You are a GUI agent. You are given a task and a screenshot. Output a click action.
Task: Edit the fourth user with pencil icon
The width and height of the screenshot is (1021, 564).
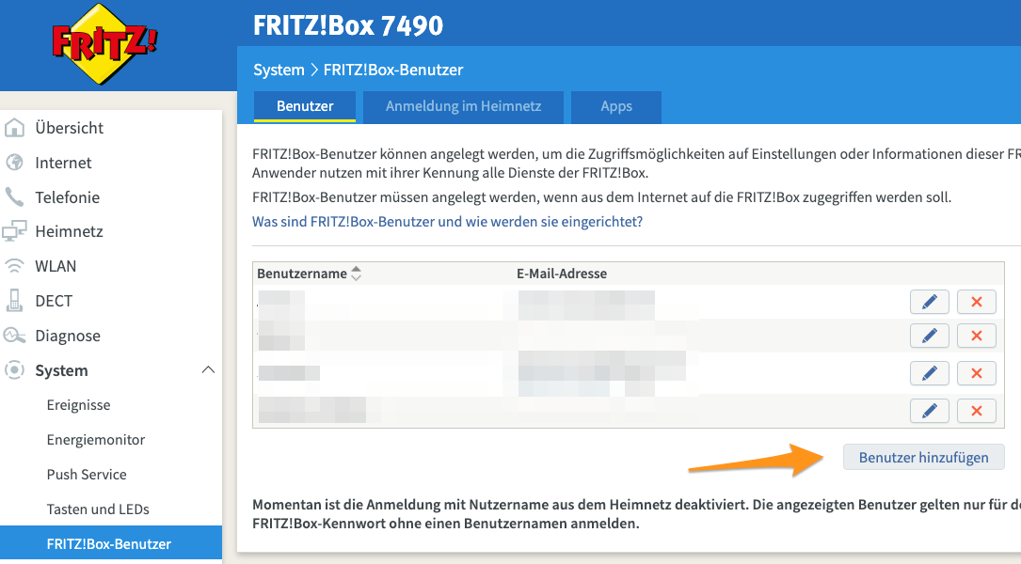(929, 411)
